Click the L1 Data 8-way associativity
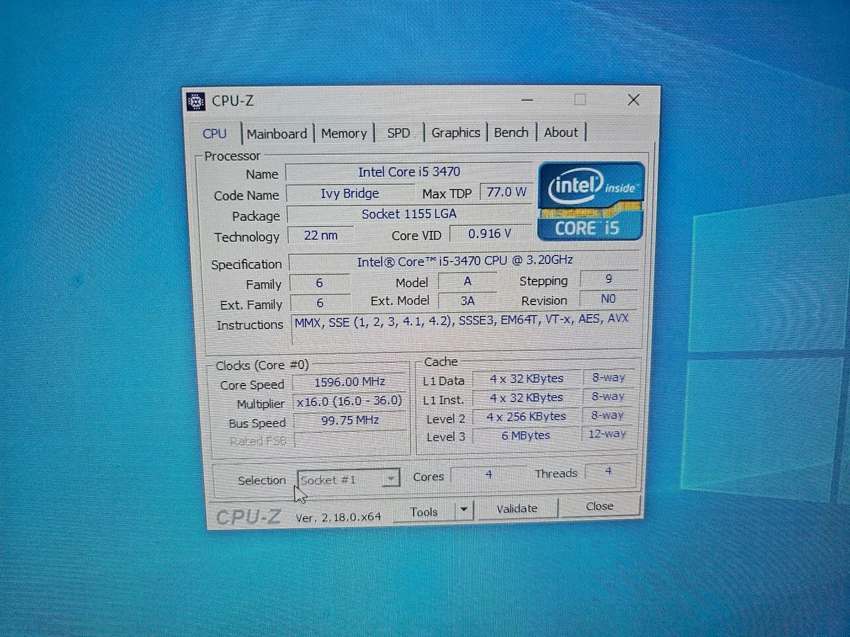Viewport: 850px width, 637px height. 608,377
